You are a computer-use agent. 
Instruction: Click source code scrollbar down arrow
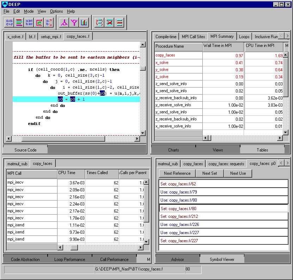[x=142, y=133]
